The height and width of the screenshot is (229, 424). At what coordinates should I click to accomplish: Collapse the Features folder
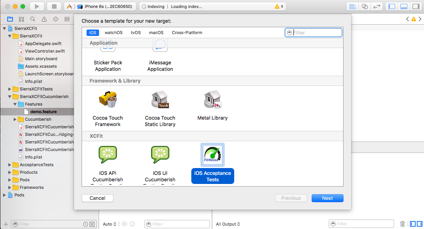click(15, 104)
